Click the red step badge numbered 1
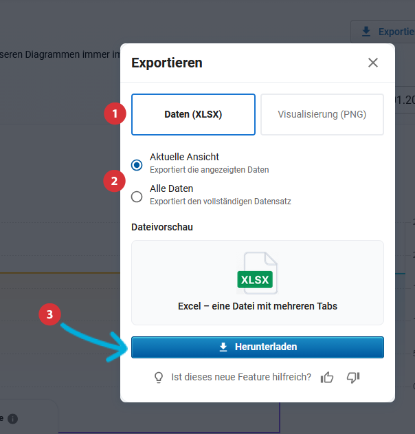415x434 pixels. tap(115, 113)
